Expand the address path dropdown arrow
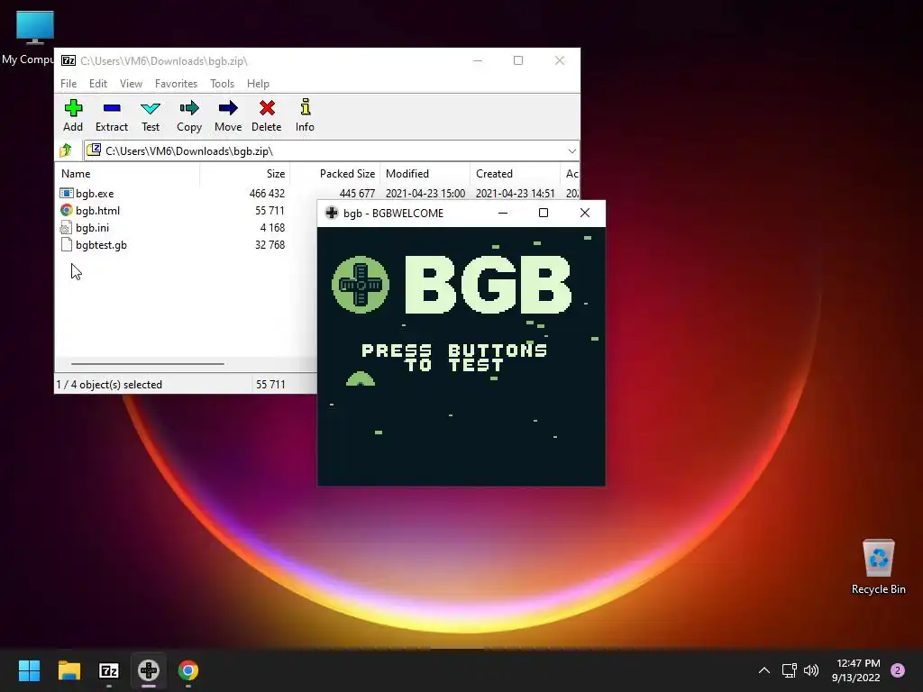The height and width of the screenshot is (692, 923). coord(571,151)
